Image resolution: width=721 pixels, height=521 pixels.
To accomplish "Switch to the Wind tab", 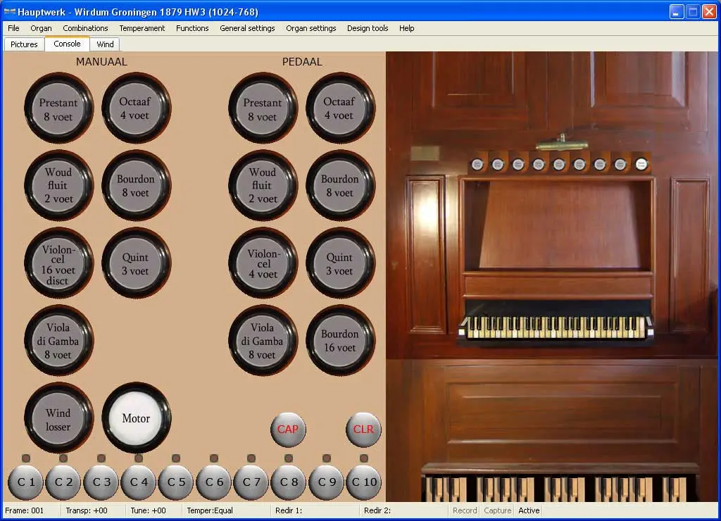I will 105,44.
